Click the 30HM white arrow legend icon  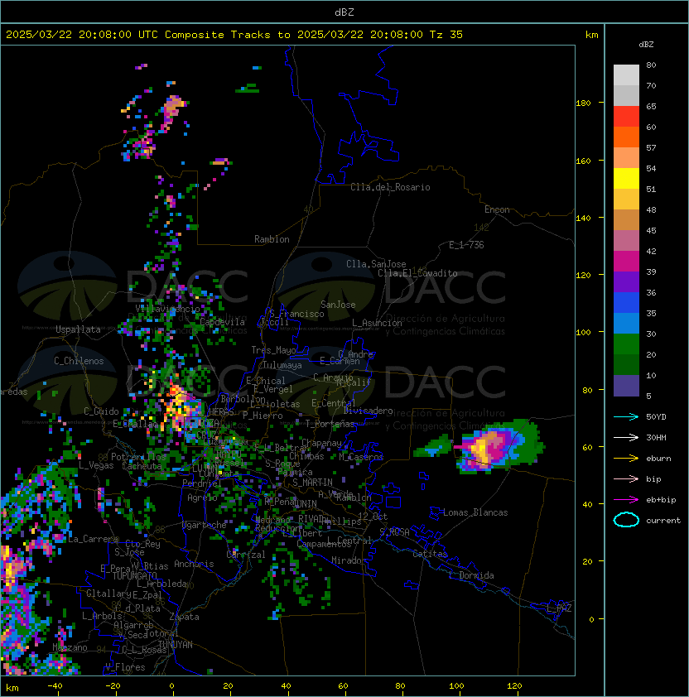tap(626, 437)
